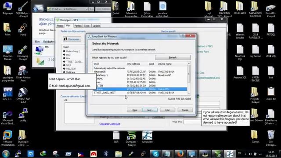The height and width of the screenshot is (158, 281).
Task: Open VMware Workstation desktop icon
Action: [x=7, y=138]
